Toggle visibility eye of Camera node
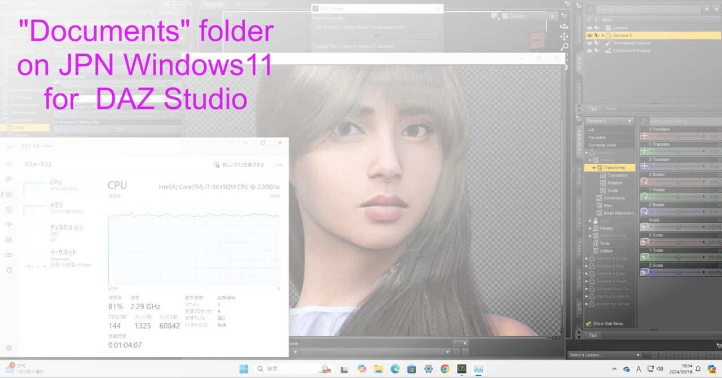This screenshot has width=722, height=378. tap(590, 28)
